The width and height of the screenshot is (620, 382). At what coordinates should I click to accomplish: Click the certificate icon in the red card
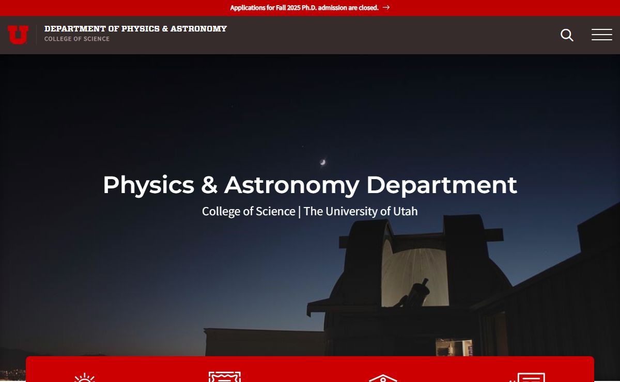pos(225,377)
